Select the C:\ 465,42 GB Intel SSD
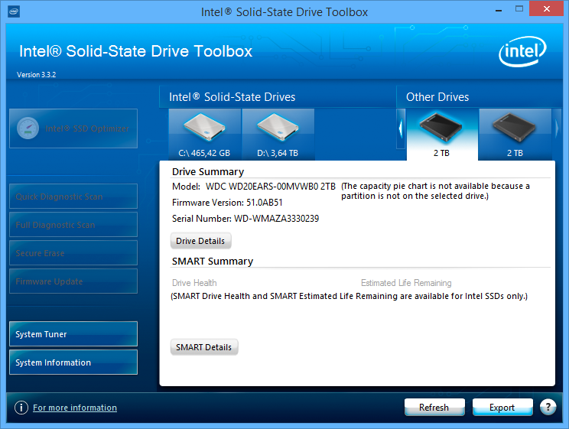The width and height of the screenshot is (569, 429). (205, 135)
